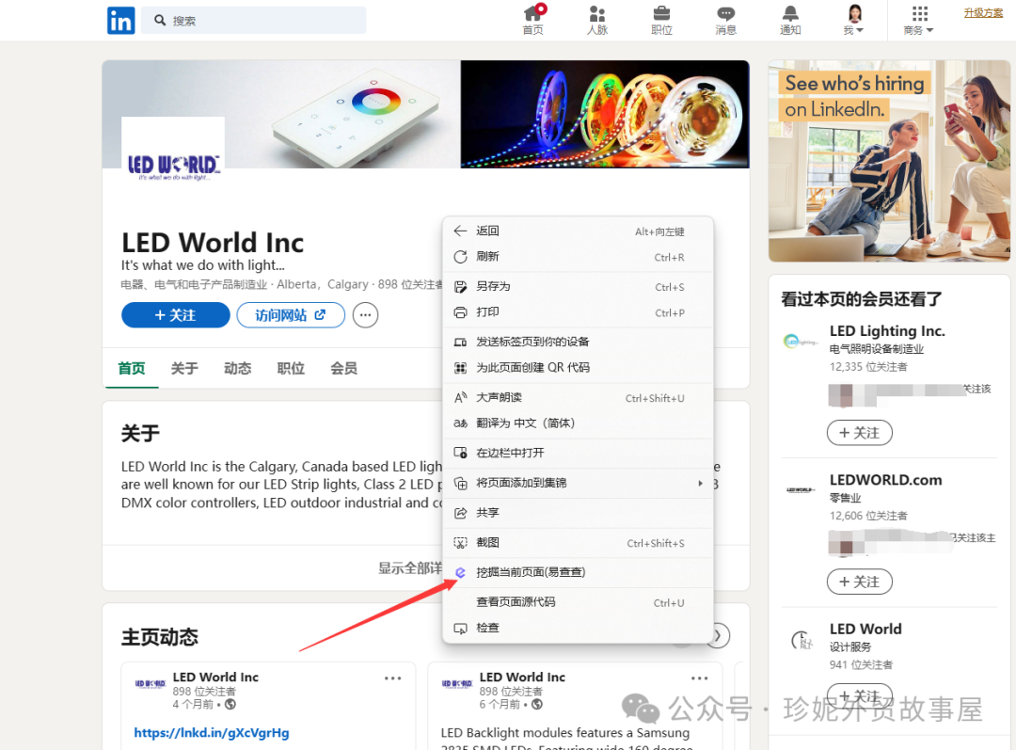Switch to the 首页 company tab

coord(132,368)
